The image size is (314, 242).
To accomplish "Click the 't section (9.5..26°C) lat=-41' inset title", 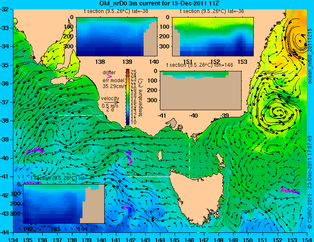I will point(63,178).
